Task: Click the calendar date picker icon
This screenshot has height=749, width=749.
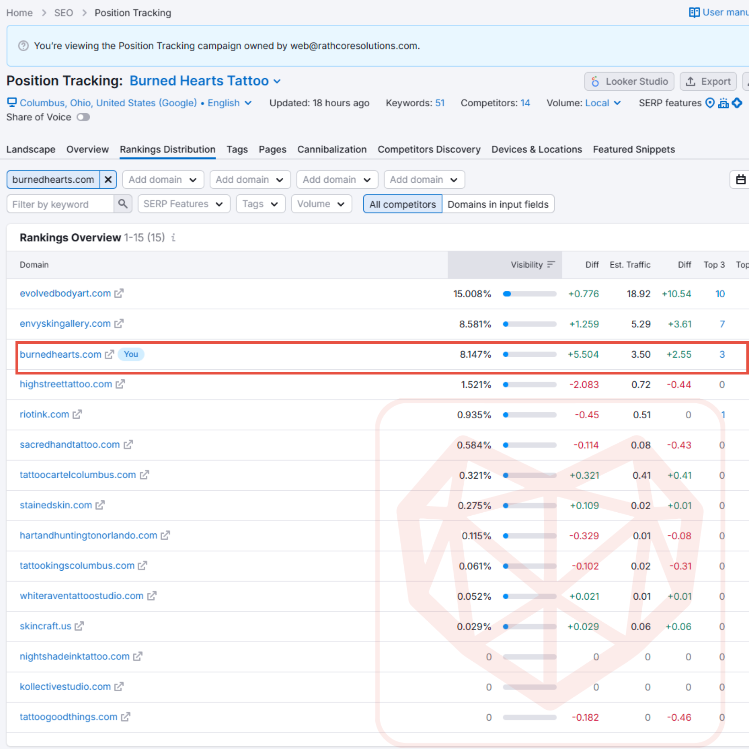Action: pos(740,179)
